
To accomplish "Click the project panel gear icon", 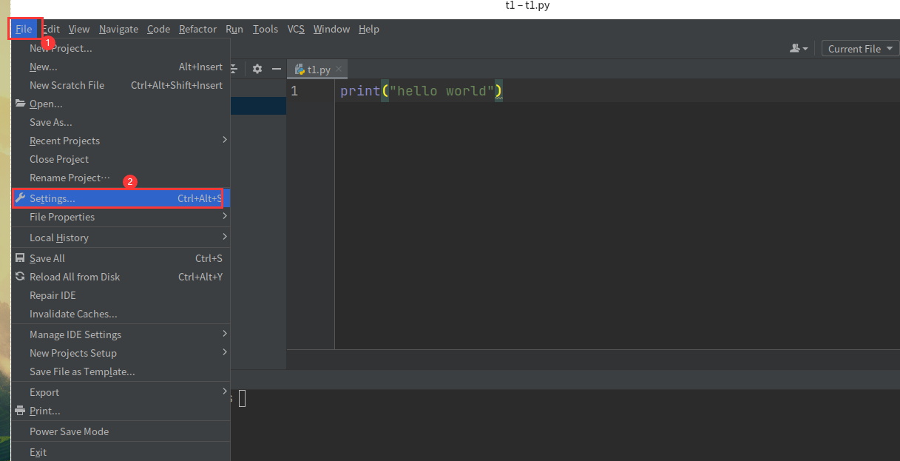I will (257, 69).
